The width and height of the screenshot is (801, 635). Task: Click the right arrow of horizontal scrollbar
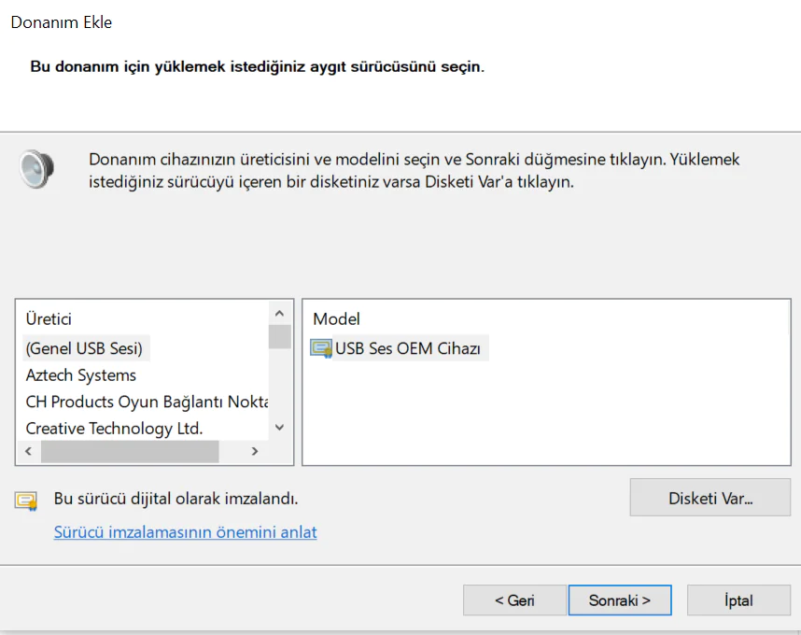tap(255, 452)
